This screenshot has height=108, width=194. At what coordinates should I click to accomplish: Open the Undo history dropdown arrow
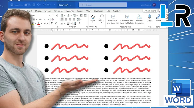tap(41, 5)
